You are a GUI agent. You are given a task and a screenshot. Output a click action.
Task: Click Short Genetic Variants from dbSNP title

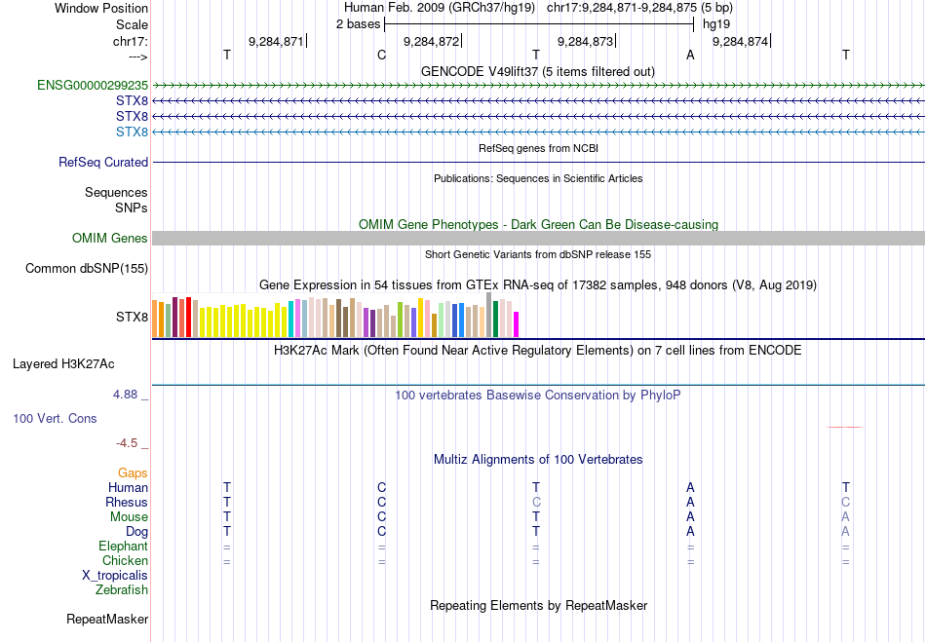(x=538, y=254)
